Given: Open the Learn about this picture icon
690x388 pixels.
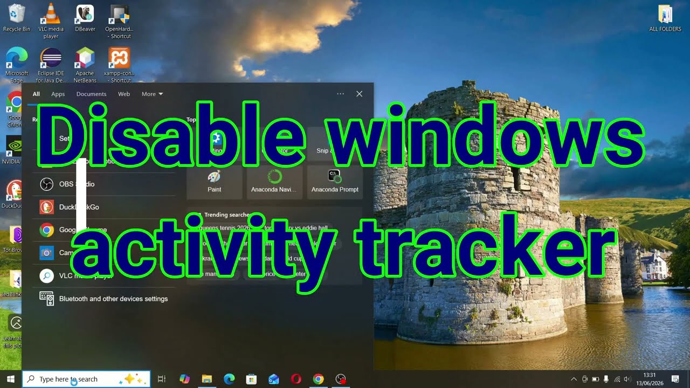Looking at the screenshot, I should (13, 331).
